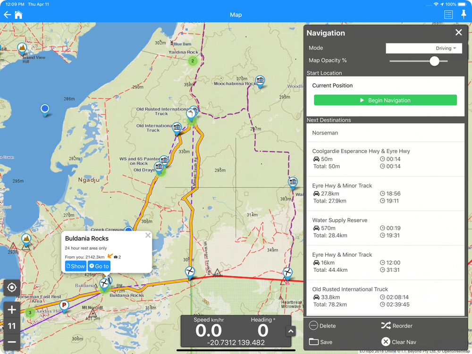The height and width of the screenshot is (354, 472).
Task: Center map on current location
Action: tap(12, 287)
